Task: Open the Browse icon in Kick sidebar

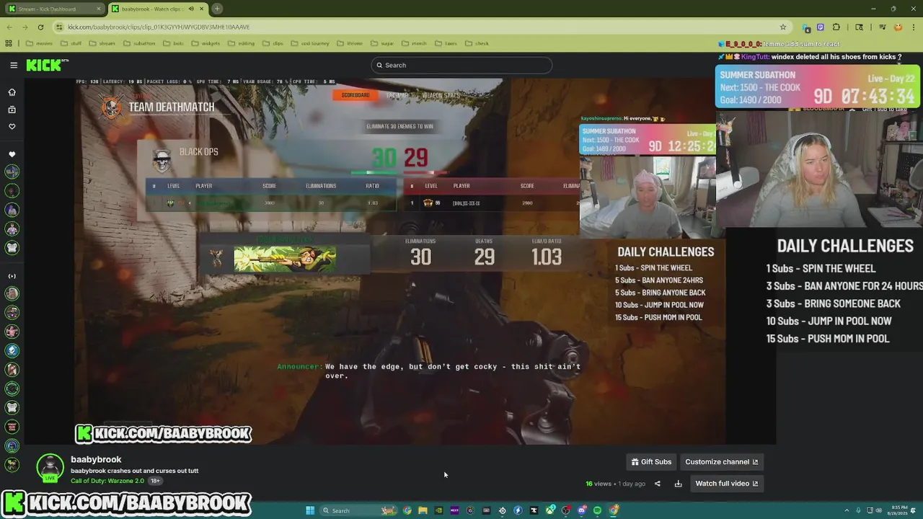Action: click(12, 110)
